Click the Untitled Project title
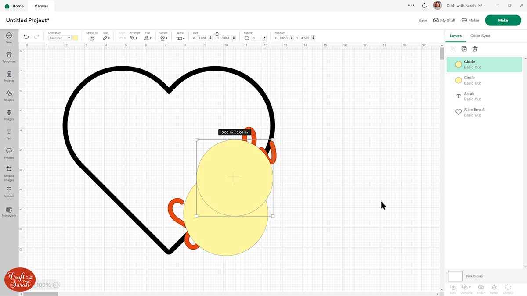Screen dimensions: 527x296 coord(27,21)
